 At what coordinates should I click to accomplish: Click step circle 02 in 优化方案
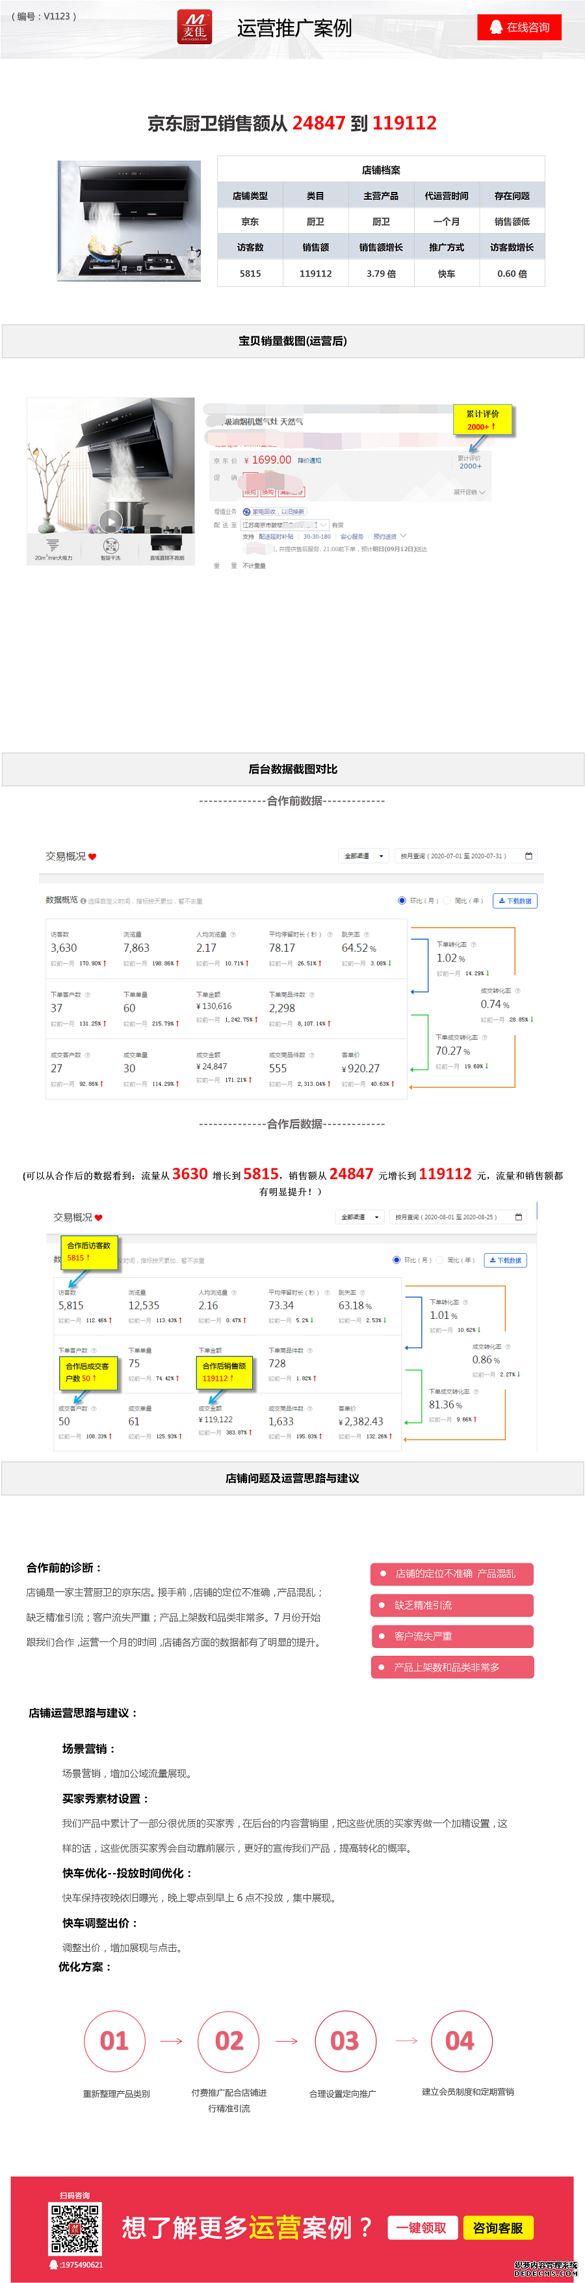point(229,2042)
